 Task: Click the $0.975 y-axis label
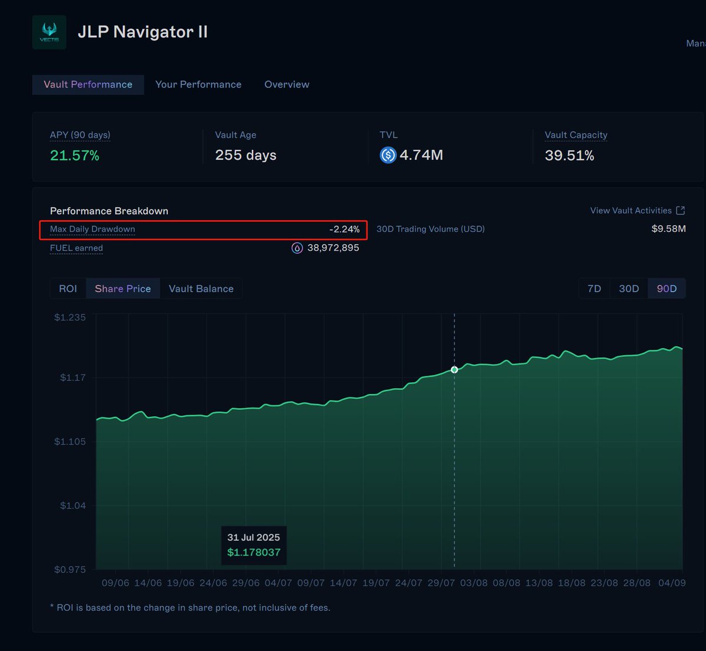pyautogui.click(x=70, y=569)
